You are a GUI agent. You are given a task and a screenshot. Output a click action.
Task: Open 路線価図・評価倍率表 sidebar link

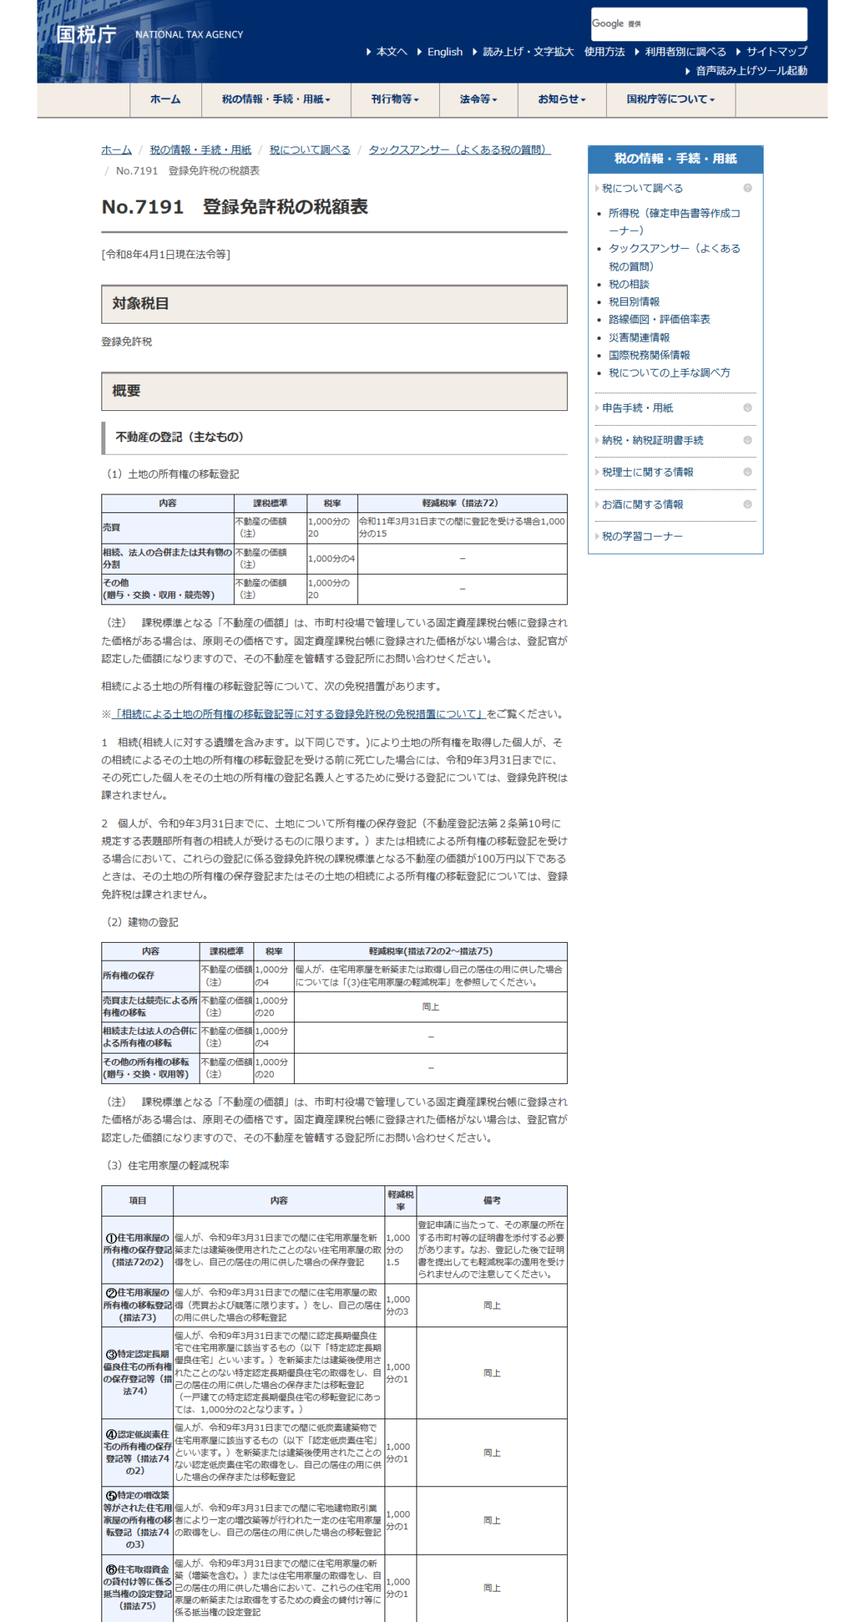659,320
